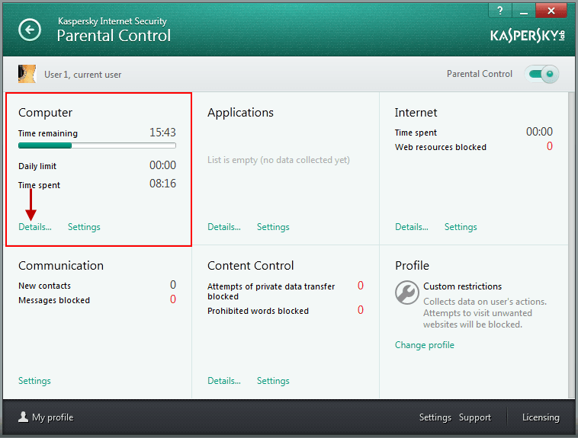Click the Daily limit 00:00 value
Viewport: 578px width, 438px height.
point(162,165)
